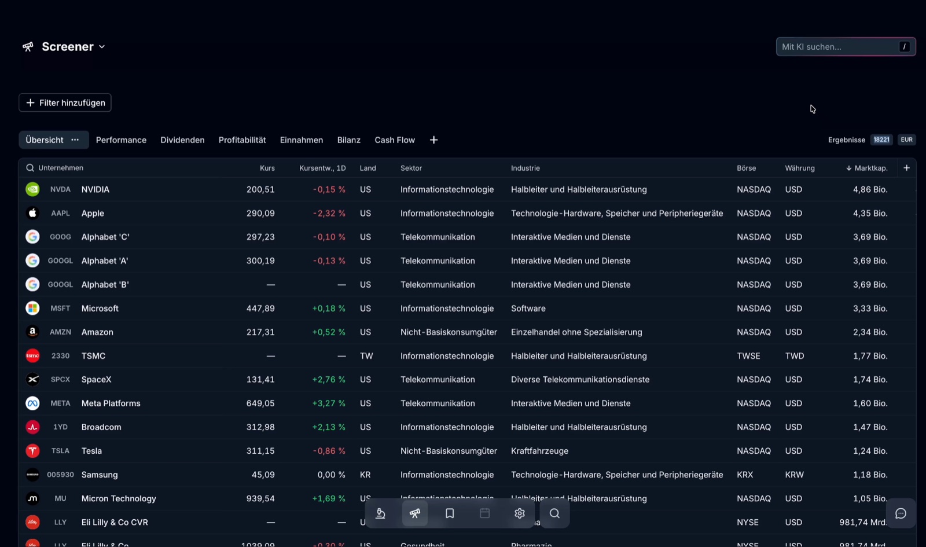Switch to the Cash Flow tab
Screen dimensions: 926x547
click(395, 140)
